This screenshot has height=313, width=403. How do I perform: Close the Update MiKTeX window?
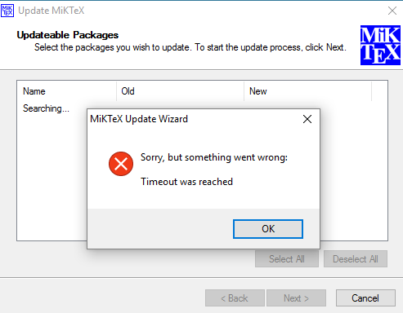pos(392,11)
